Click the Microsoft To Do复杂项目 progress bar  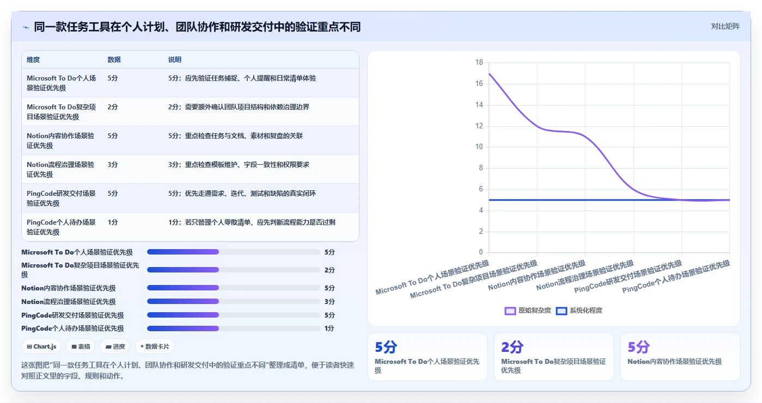click(234, 270)
